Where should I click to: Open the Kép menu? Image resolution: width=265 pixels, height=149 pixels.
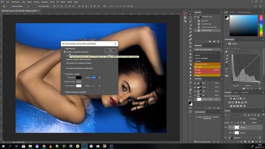tap(24, 2)
